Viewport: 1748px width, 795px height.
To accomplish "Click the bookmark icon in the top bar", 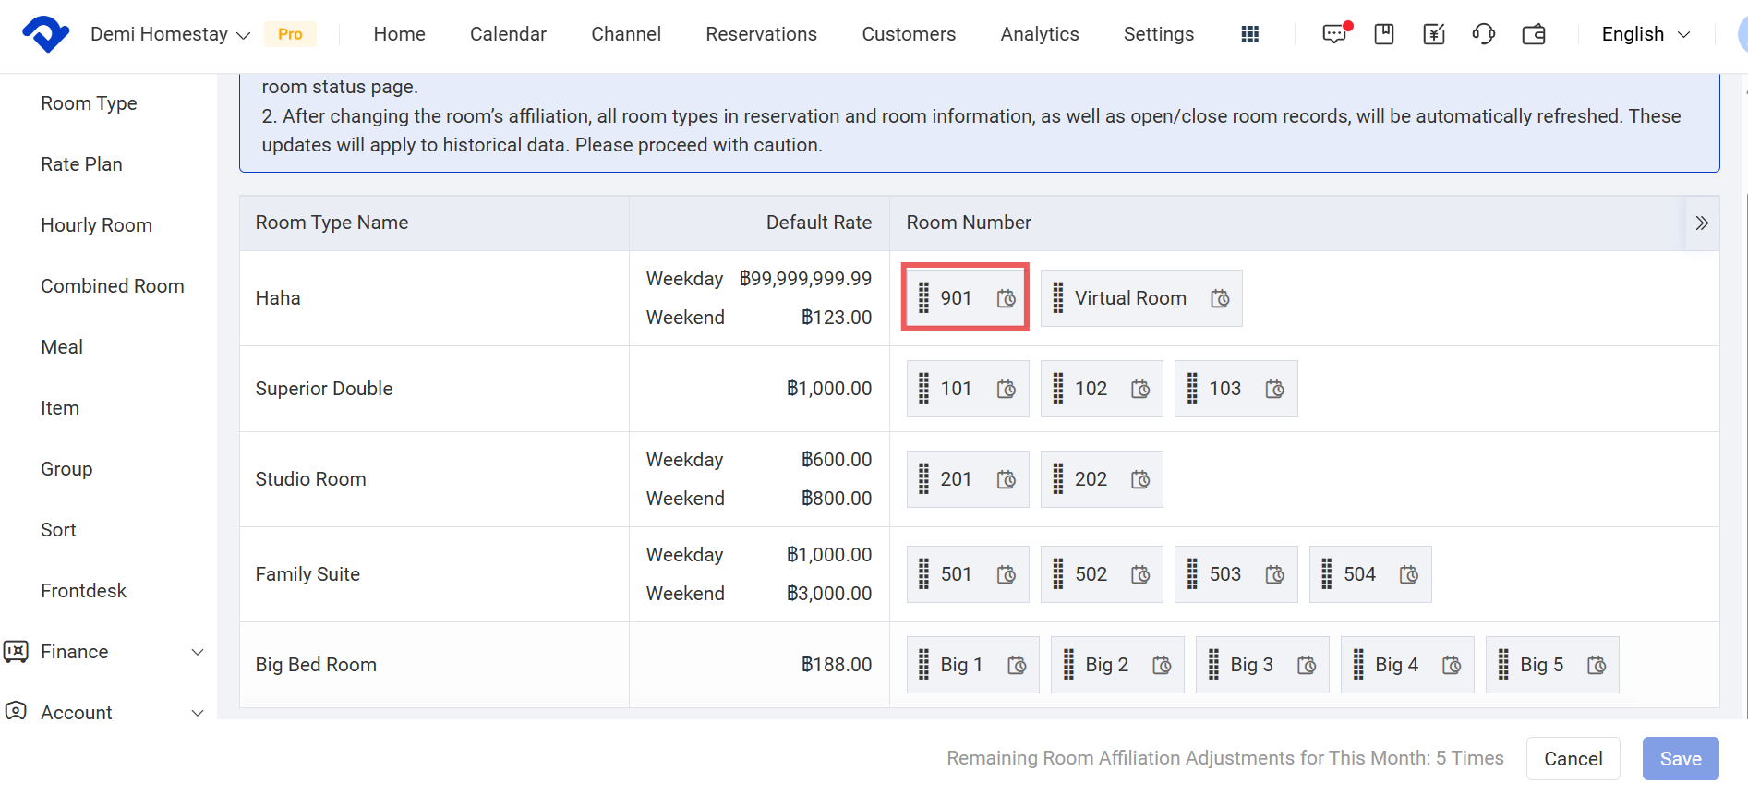I will coord(1383,34).
